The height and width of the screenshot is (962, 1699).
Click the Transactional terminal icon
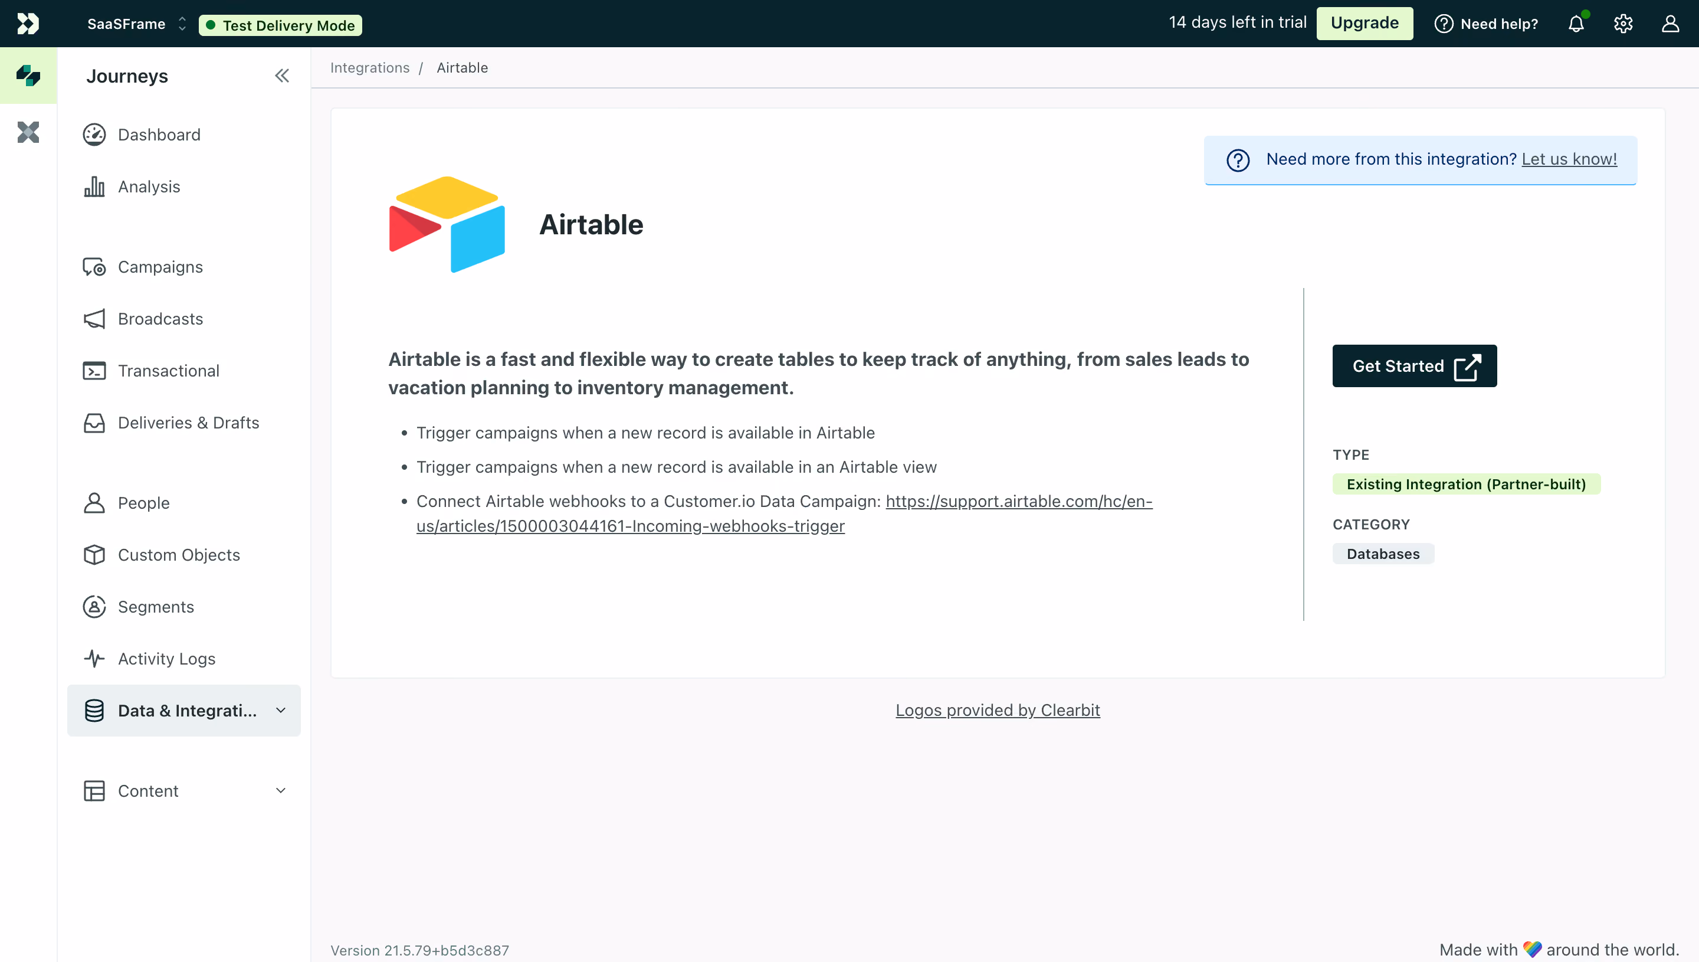[94, 371]
